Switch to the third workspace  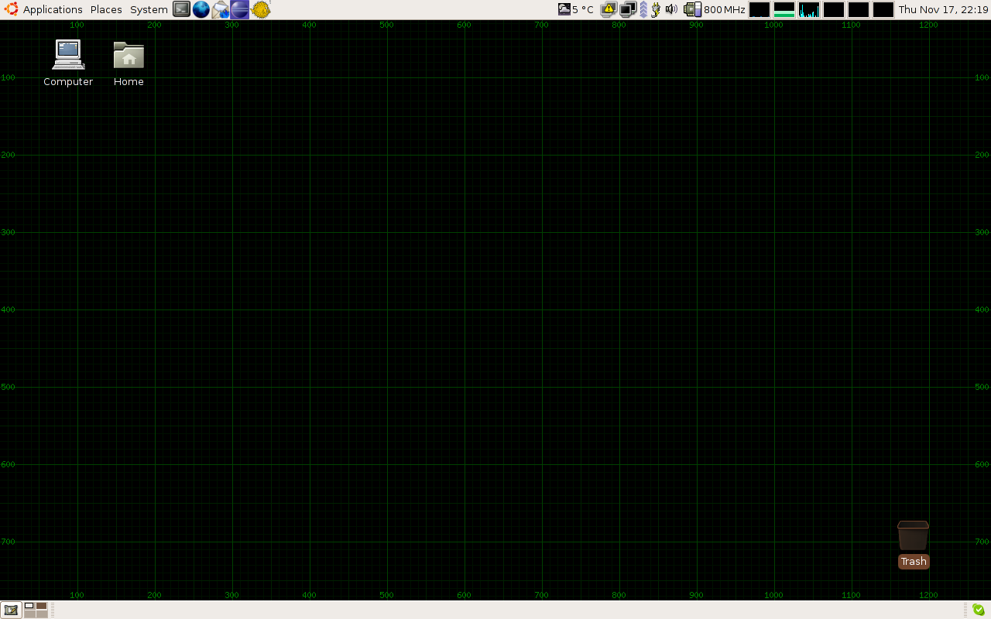29,614
